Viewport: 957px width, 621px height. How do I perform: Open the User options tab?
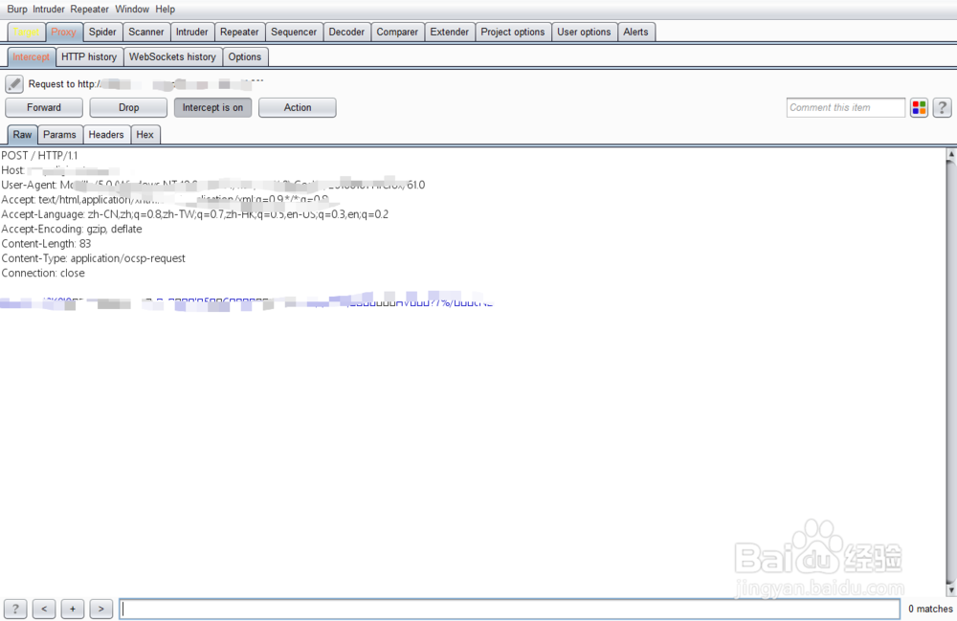coord(584,32)
